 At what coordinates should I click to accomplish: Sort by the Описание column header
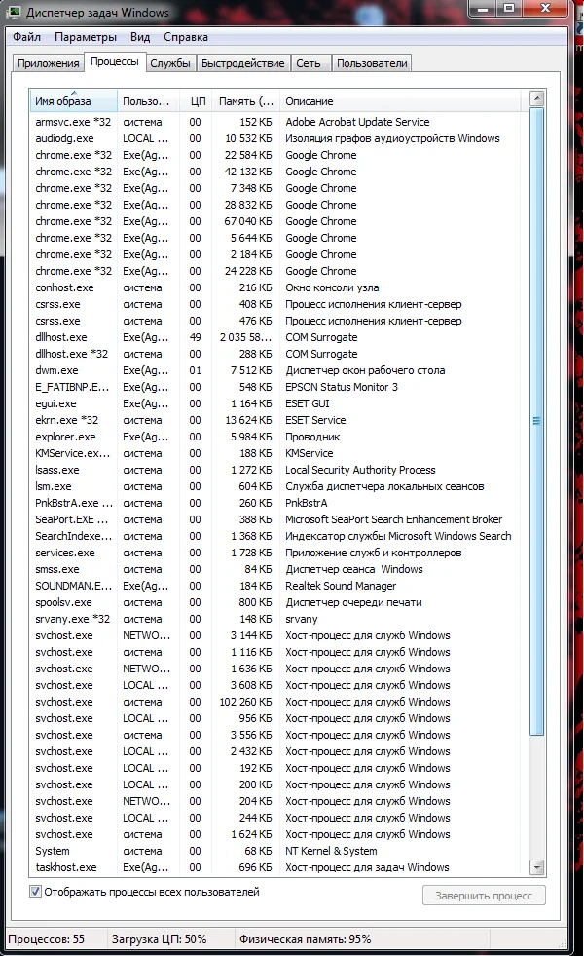[401, 101]
